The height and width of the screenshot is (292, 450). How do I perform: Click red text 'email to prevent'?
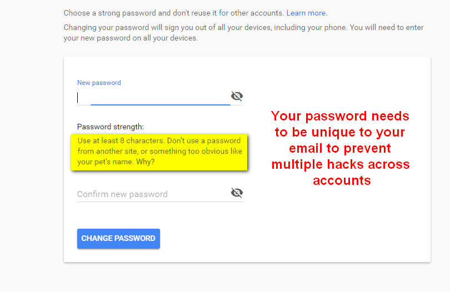[x=340, y=148]
